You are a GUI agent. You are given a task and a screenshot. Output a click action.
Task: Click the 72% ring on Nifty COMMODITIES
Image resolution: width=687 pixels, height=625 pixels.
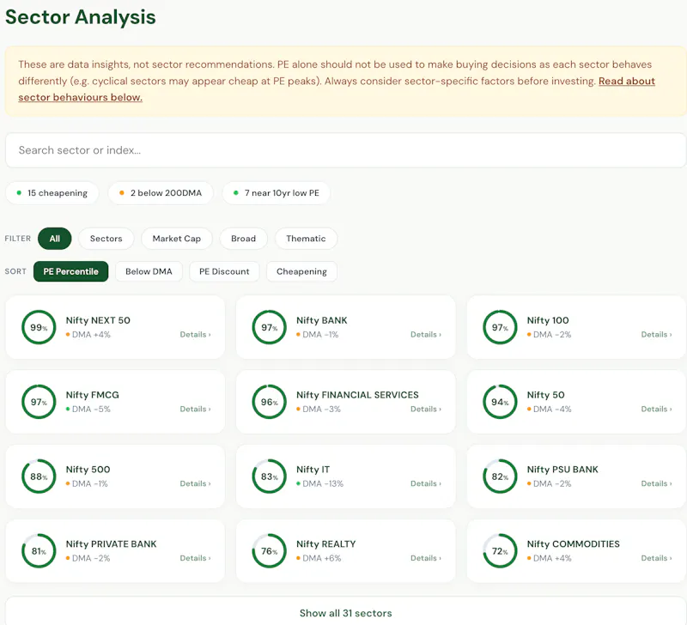(500, 550)
